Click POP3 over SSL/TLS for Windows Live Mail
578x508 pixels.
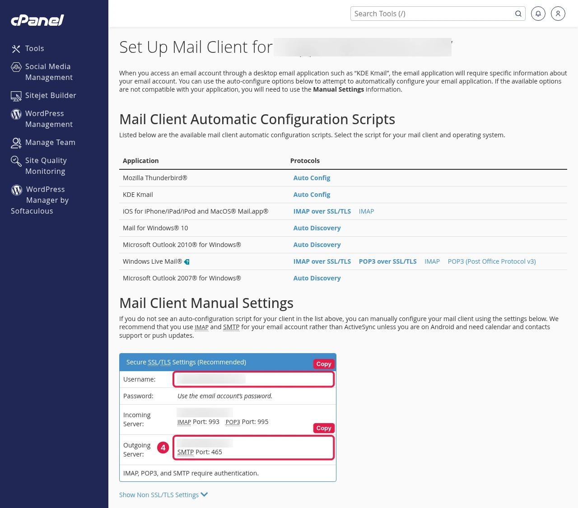pyautogui.click(x=387, y=261)
